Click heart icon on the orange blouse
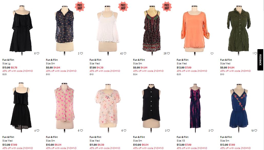Viewport: 264px width, 150px height. (x=212, y=53)
